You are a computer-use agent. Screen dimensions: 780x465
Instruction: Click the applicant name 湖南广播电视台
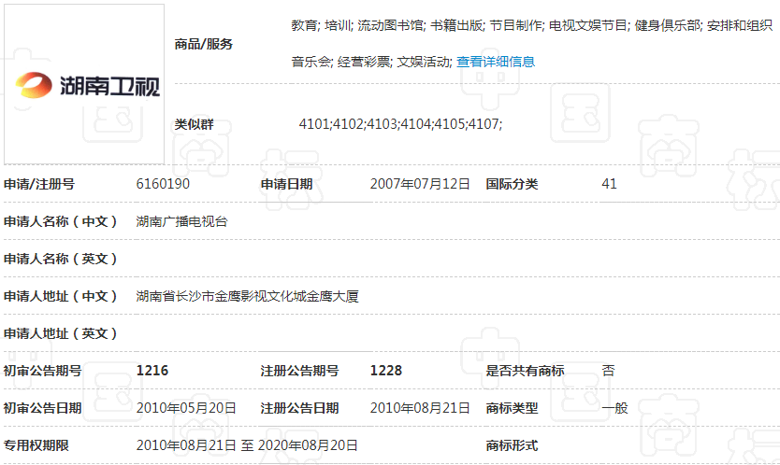181,221
